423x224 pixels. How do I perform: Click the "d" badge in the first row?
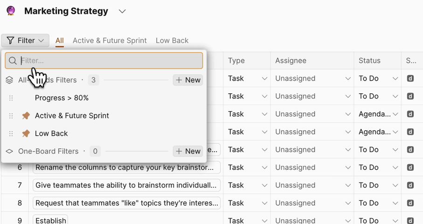(410, 78)
